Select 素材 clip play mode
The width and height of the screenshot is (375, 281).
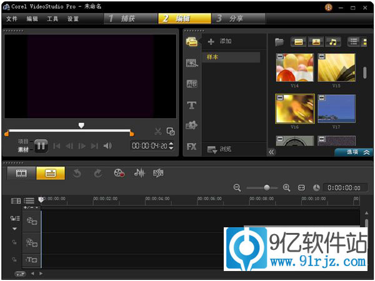[23, 150]
